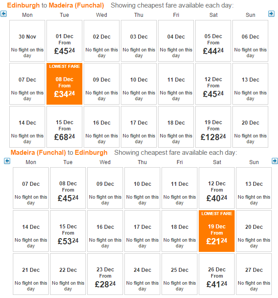Pick return 08 Dec fare £45.24
Image resolution: width=278 pixels, height=298 pixels.
coord(68,188)
